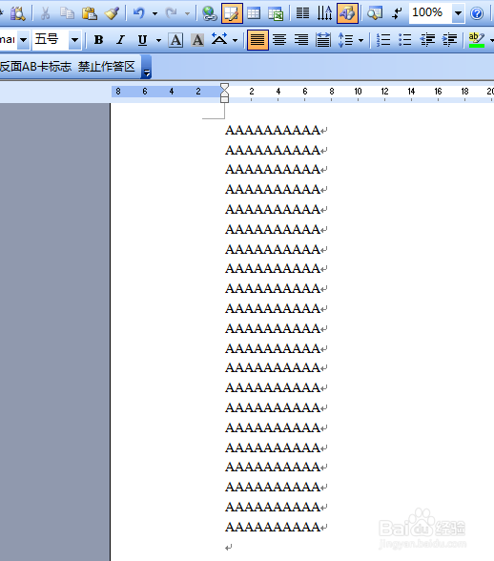Click ruler mark labeled 10

358,92
